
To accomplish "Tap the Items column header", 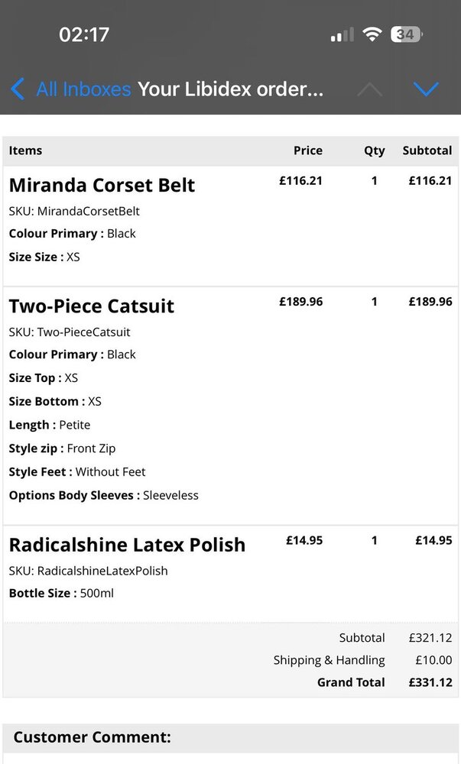I will click(25, 151).
